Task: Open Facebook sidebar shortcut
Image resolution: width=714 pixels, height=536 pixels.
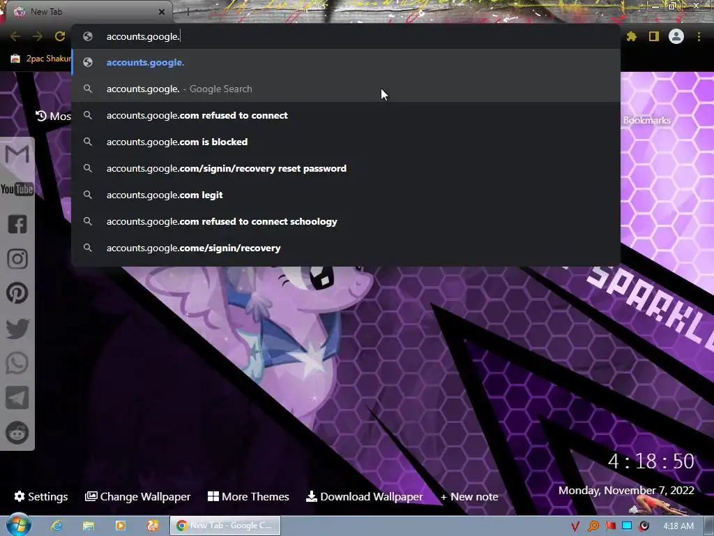Action: [x=17, y=224]
